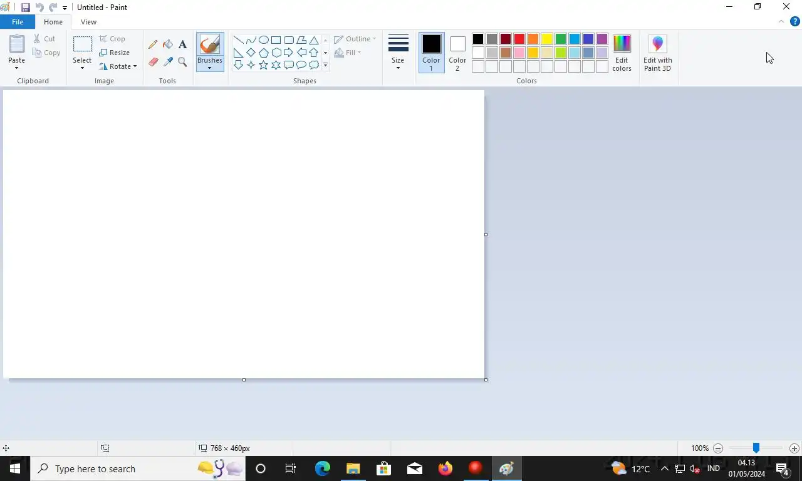Choose the Cloud callout shape
The image size is (802, 481).
[x=314, y=65]
